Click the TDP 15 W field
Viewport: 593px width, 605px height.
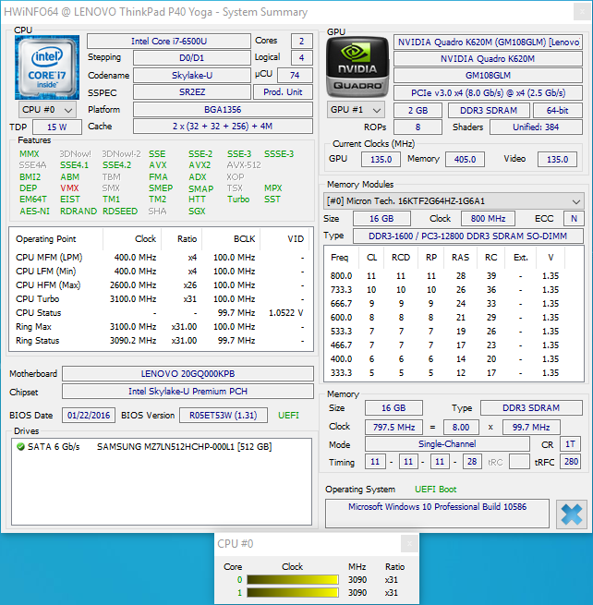57,127
